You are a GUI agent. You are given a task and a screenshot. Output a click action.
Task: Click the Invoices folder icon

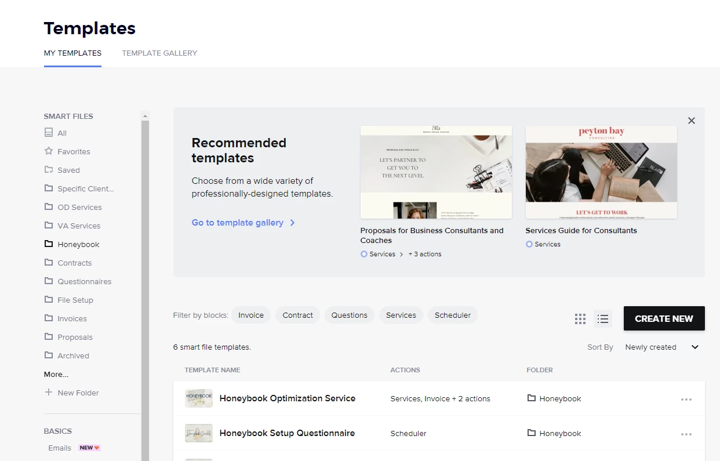click(49, 318)
